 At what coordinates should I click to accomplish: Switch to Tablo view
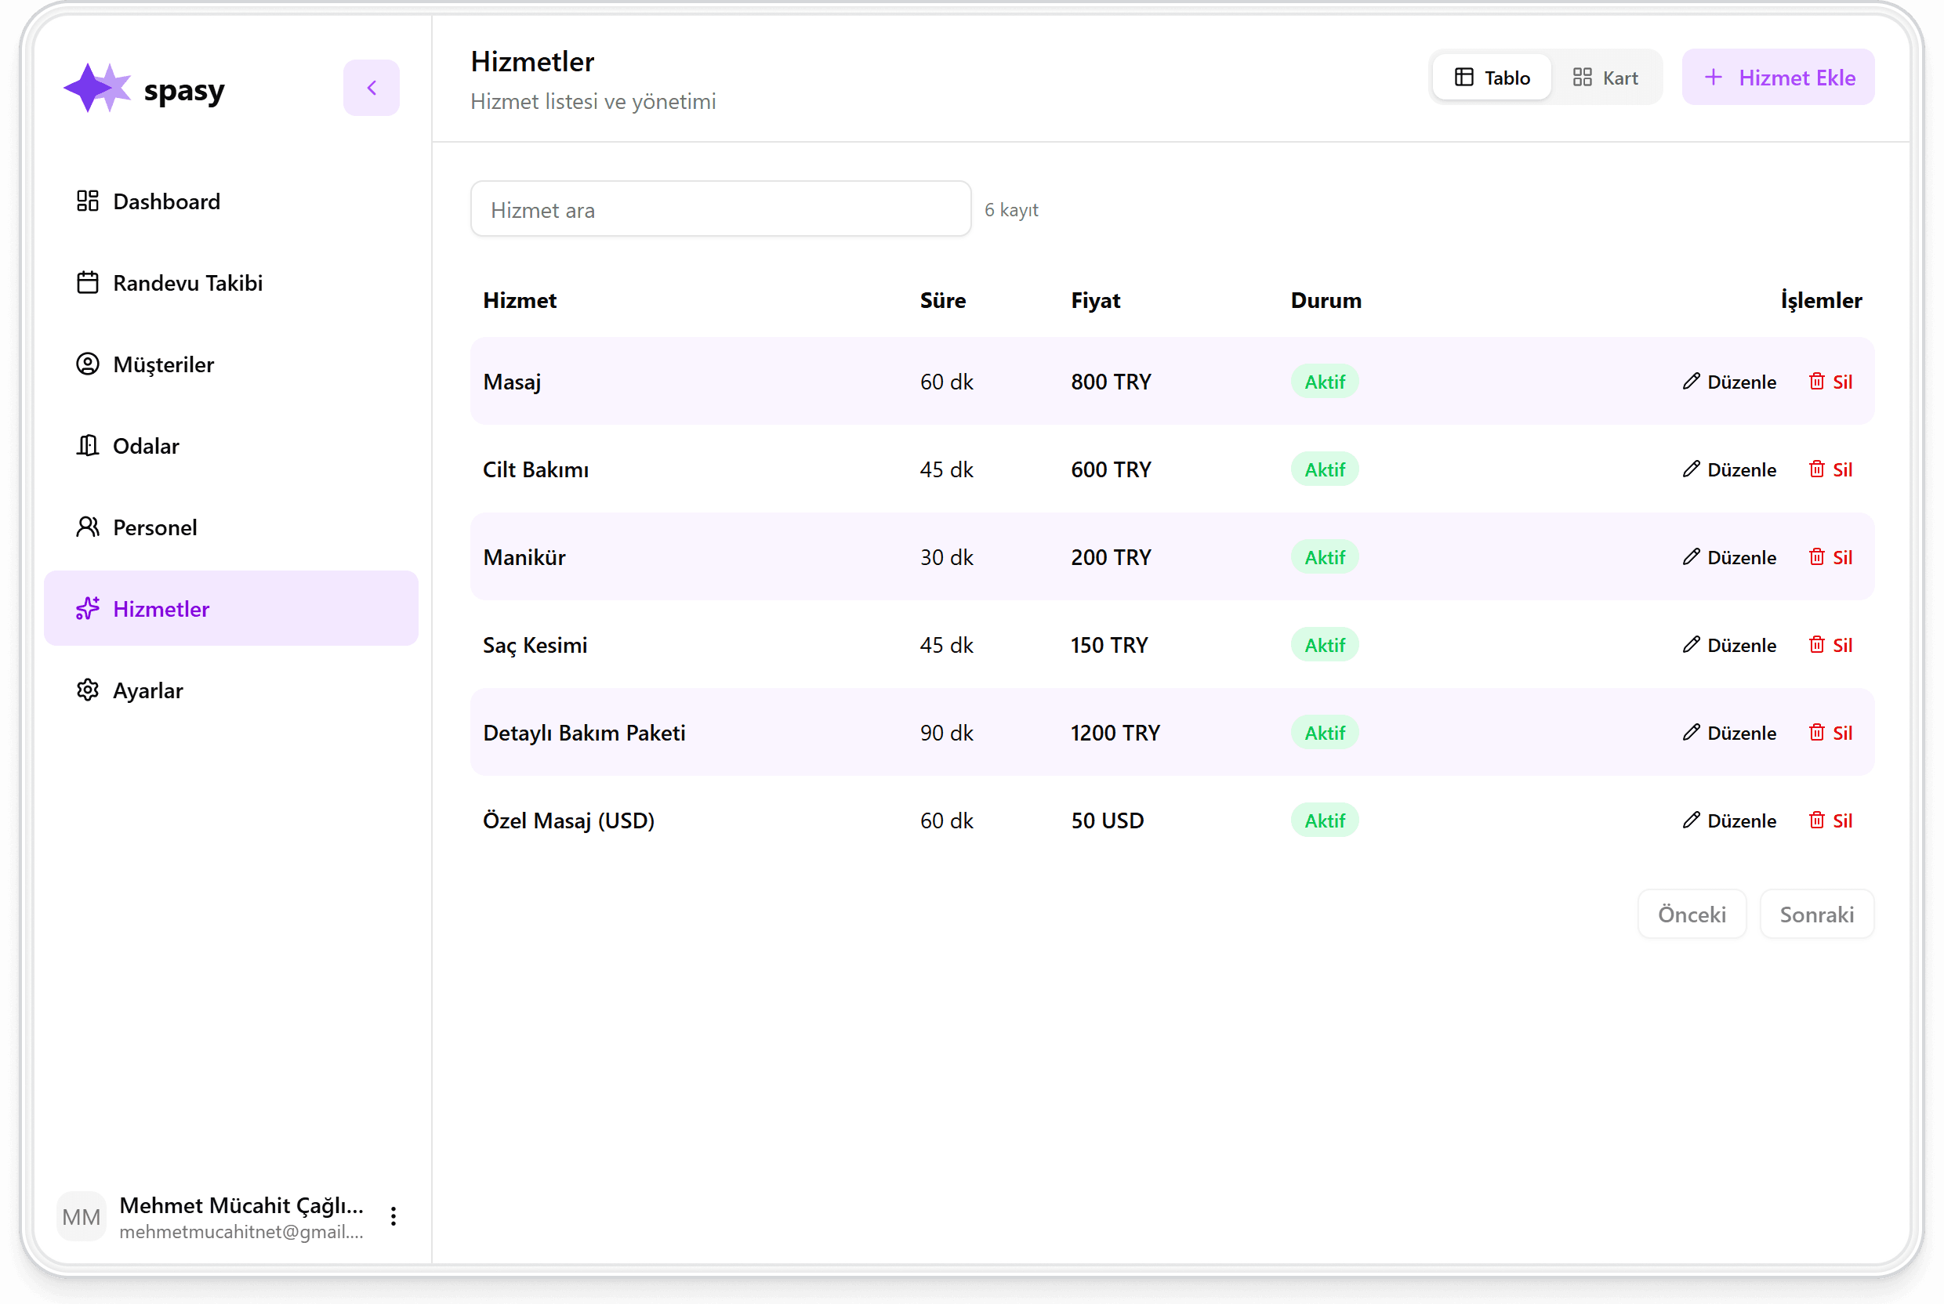coord(1492,78)
